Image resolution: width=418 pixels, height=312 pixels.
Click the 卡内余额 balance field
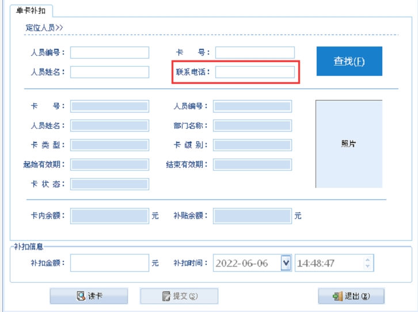click(109, 216)
